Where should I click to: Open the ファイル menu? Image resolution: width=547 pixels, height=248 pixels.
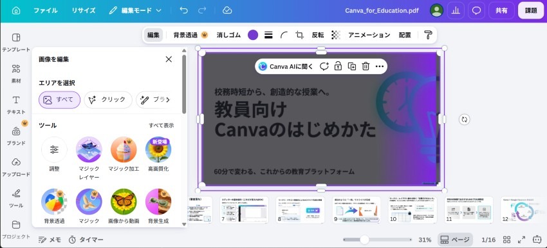[x=45, y=10]
